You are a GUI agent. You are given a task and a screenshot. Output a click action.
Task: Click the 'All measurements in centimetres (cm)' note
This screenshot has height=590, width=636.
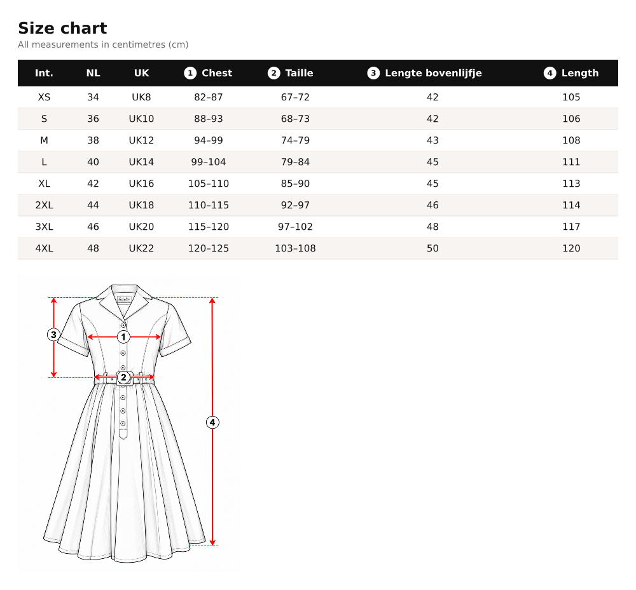(103, 44)
